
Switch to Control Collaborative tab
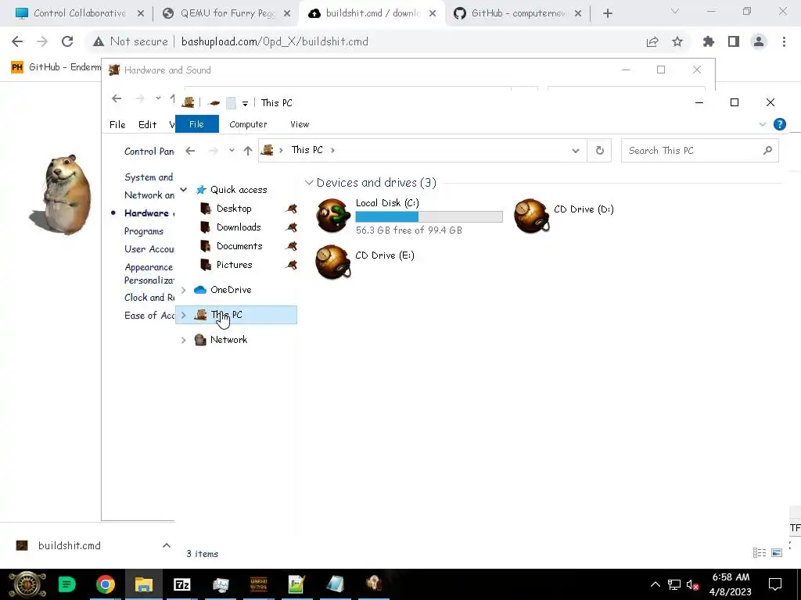pos(79,13)
